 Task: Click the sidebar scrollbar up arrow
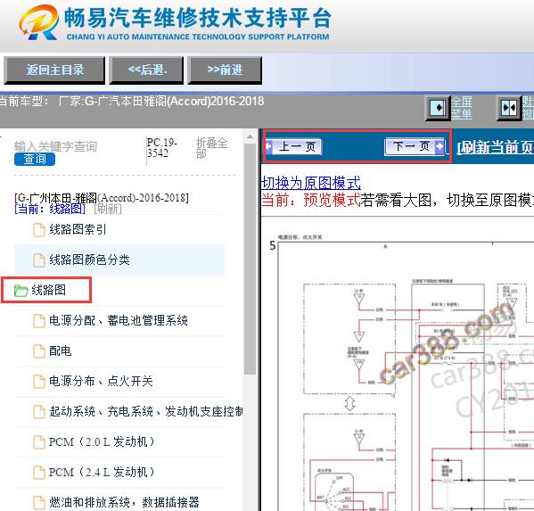[250, 136]
